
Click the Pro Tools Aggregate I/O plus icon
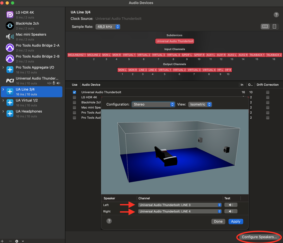click(10, 70)
